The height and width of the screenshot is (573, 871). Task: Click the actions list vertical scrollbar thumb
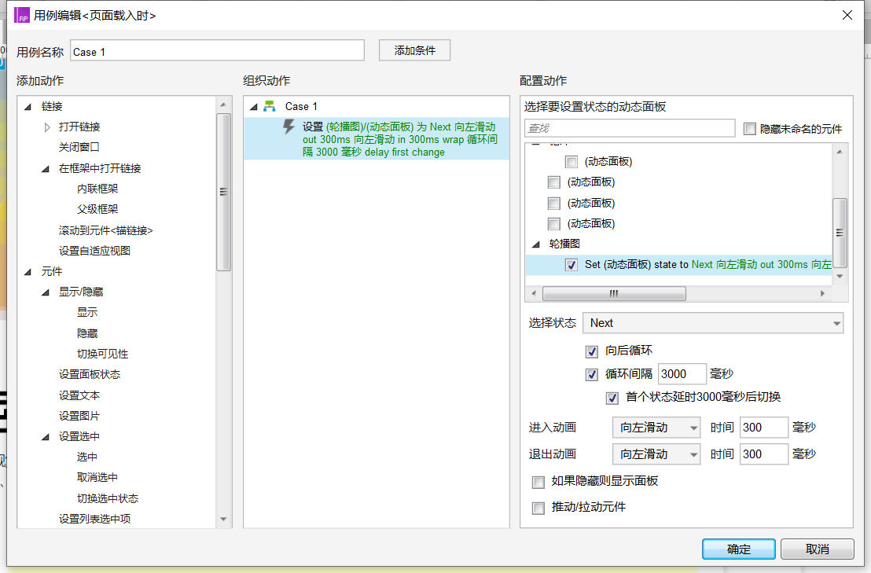click(223, 192)
